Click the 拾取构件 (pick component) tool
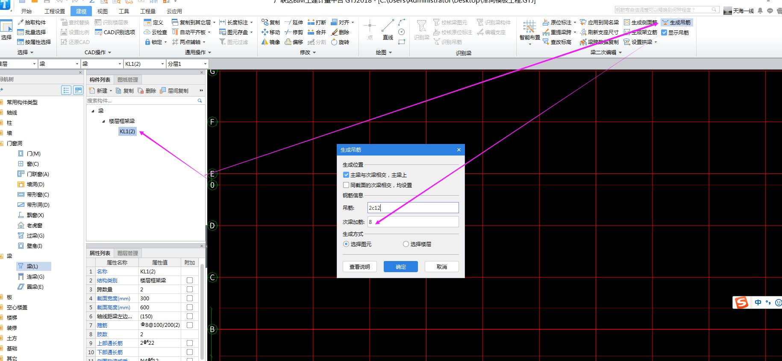Image resolution: width=782 pixels, height=361 pixels. point(32,22)
